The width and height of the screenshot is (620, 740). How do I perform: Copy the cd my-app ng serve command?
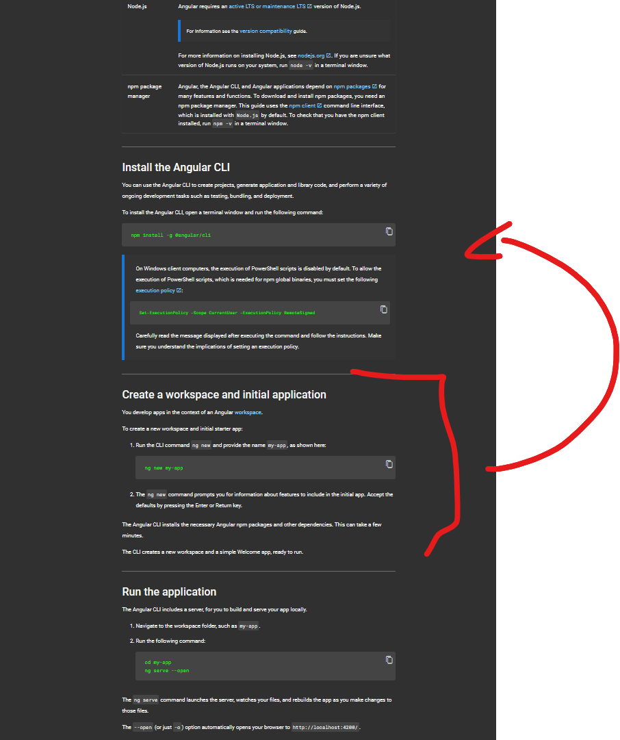click(389, 660)
